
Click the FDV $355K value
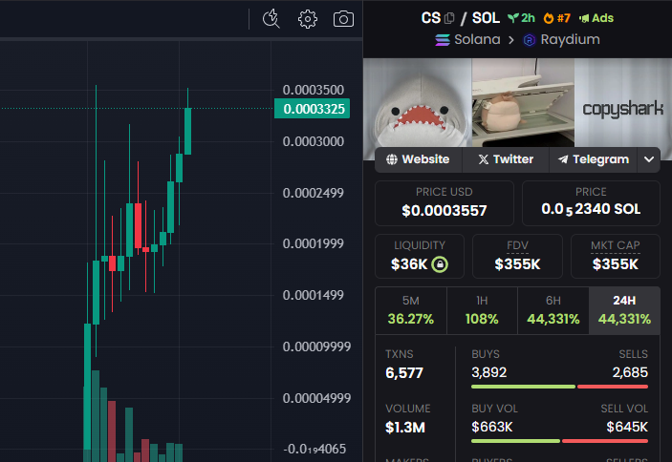click(x=517, y=264)
